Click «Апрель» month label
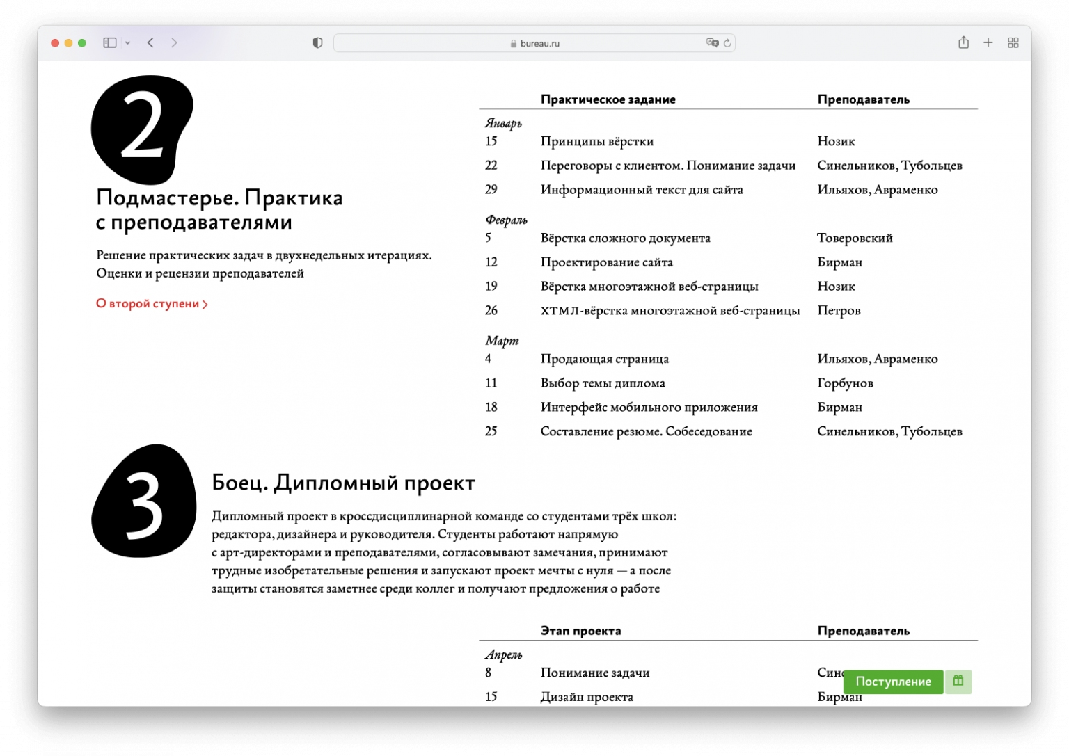The width and height of the screenshot is (1069, 756). point(503,655)
